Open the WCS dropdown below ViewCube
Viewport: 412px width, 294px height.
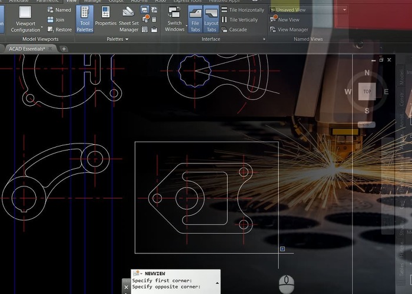point(366,125)
